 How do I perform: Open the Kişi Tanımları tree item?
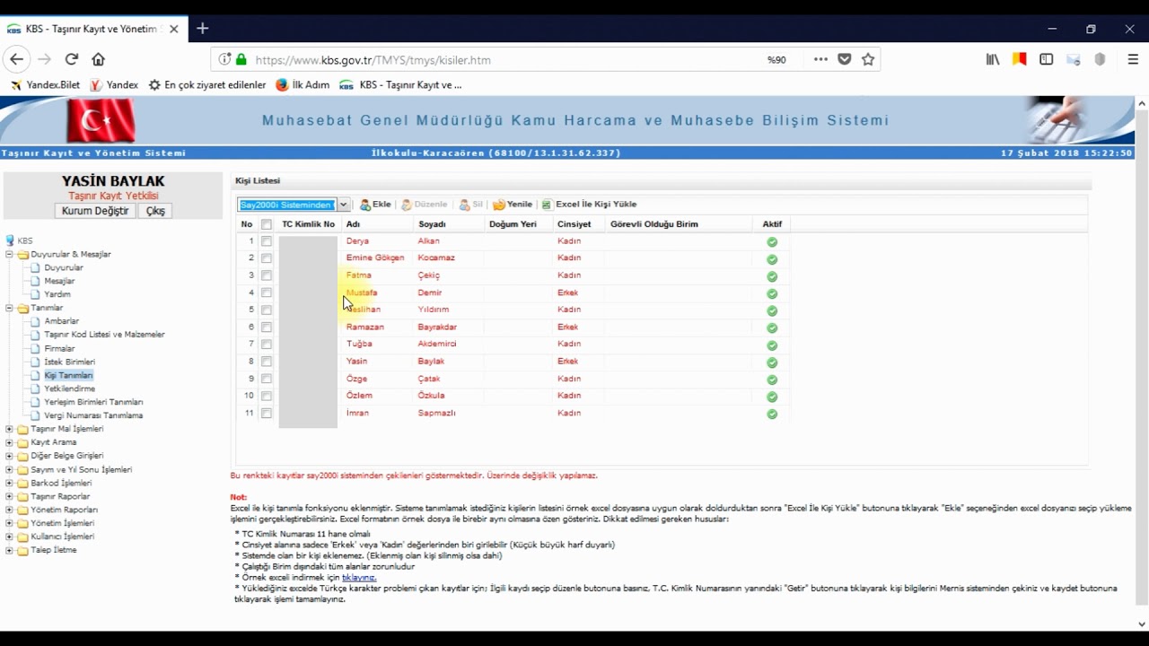68,375
